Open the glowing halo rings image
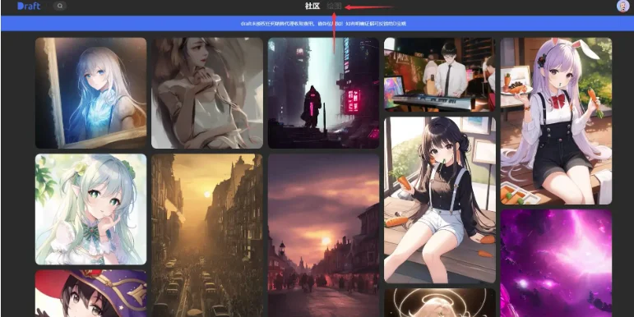The height and width of the screenshot is (317, 634). [x=439, y=302]
